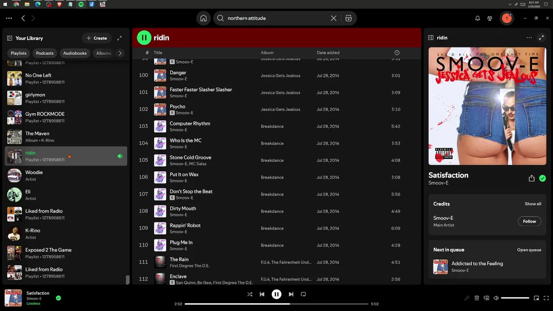This screenshot has width=553, height=311.
Task: Skip to previous track
Action: pos(262,294)
